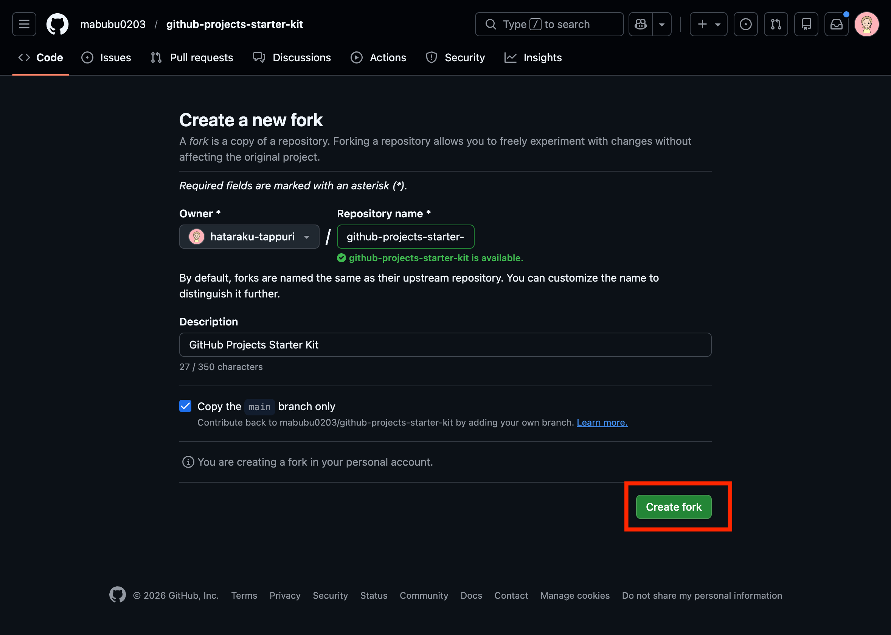This screenshot has width=891, height=635.
Task: Toggle Copy the main branch only checkbox
Action: click(185, 406)
